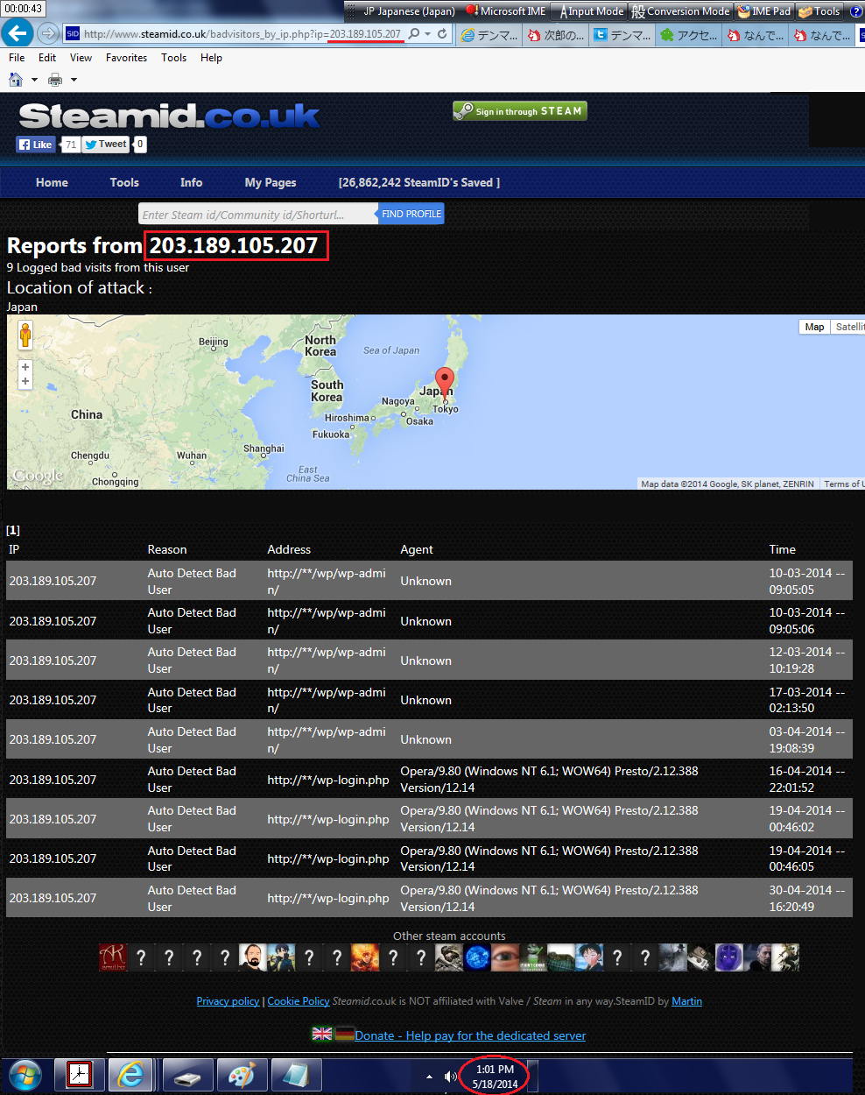Select the Map view type button
Viewport: 865px width, 1095px height.
(814, 327)
